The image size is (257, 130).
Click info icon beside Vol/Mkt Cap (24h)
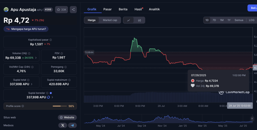click(x=32, y=67)
